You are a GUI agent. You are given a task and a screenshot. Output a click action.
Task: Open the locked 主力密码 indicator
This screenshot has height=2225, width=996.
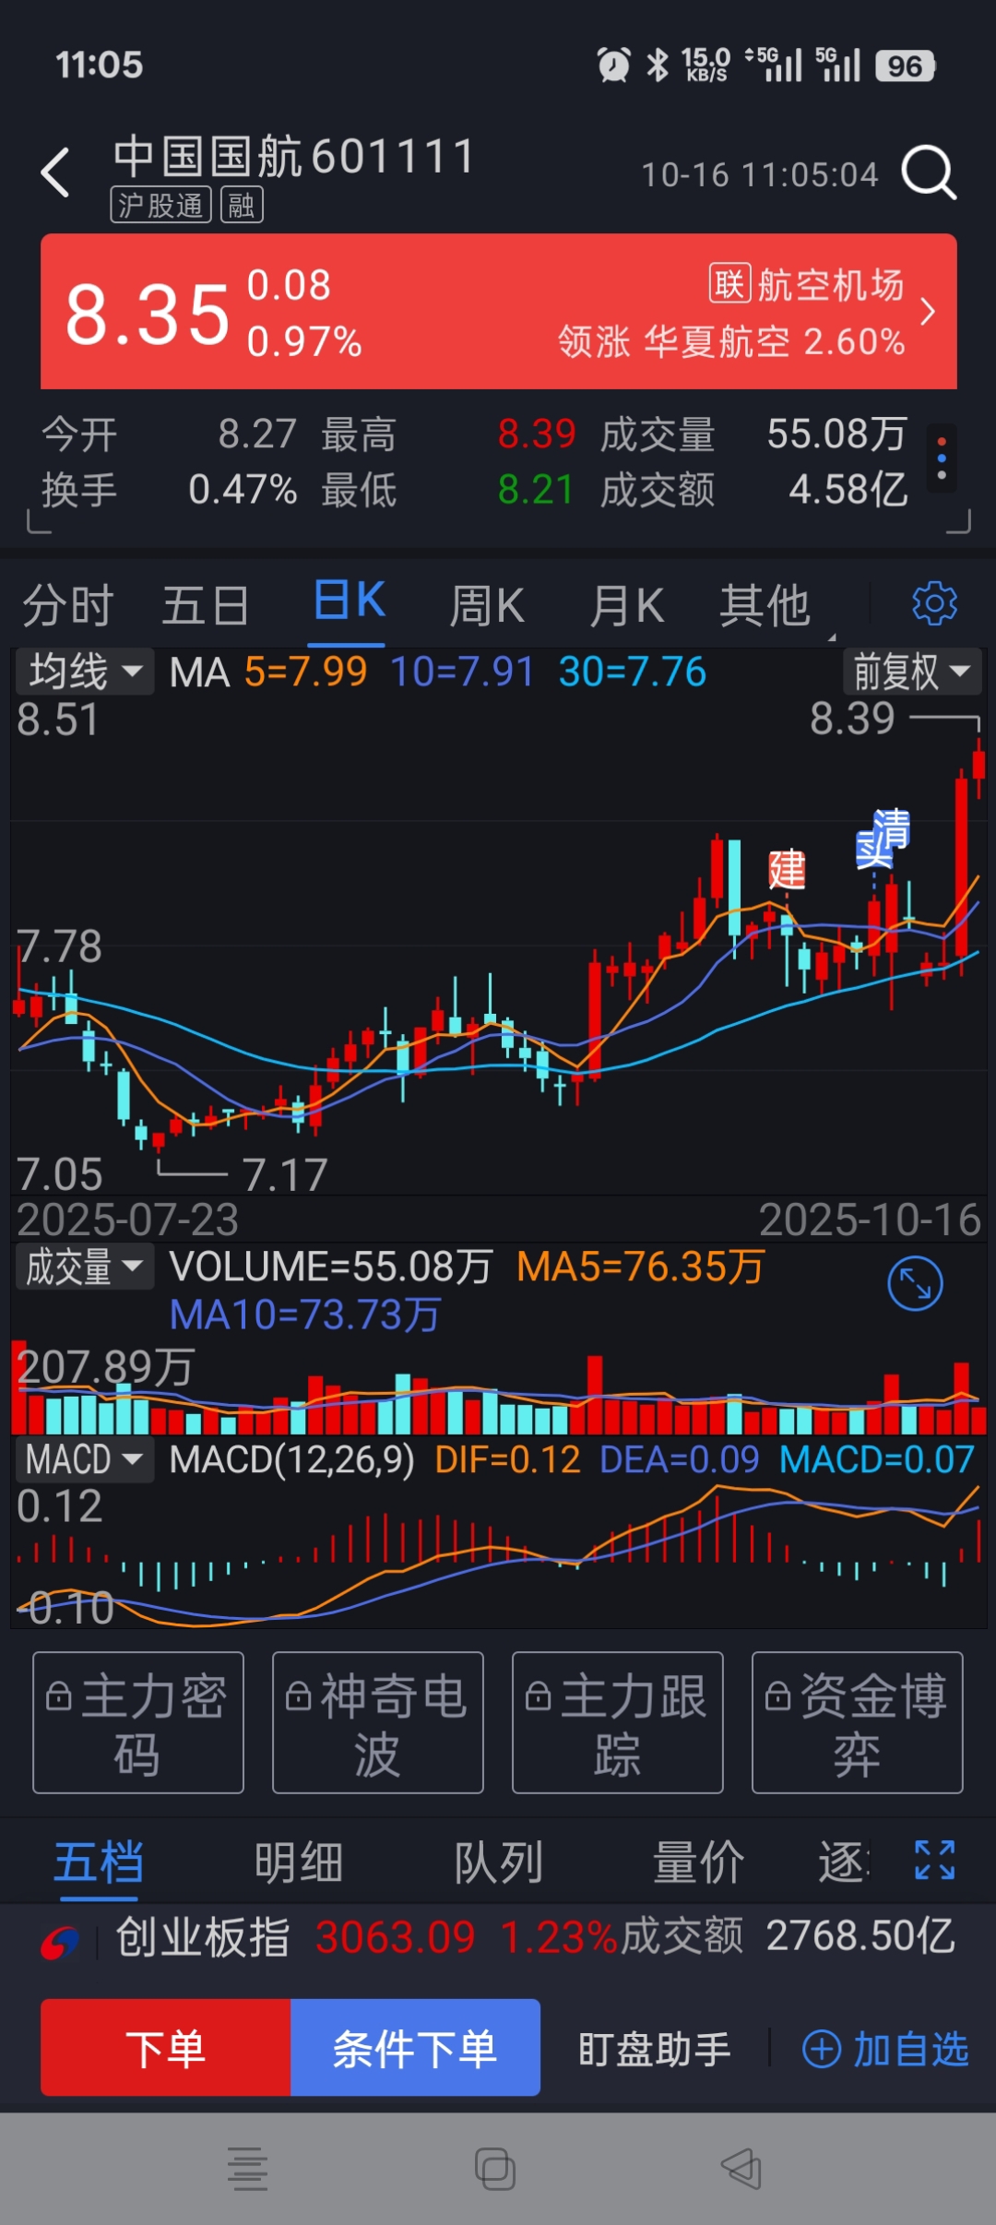138,1722
